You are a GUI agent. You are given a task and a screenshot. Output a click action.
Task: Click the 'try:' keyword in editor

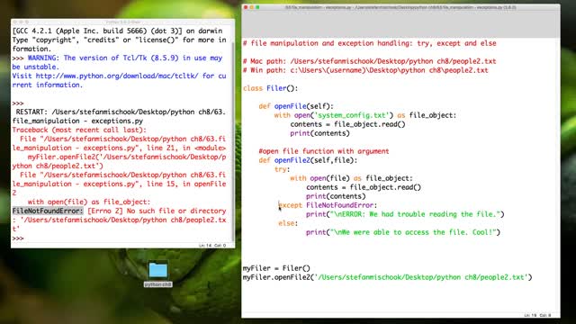click(282, 169)
